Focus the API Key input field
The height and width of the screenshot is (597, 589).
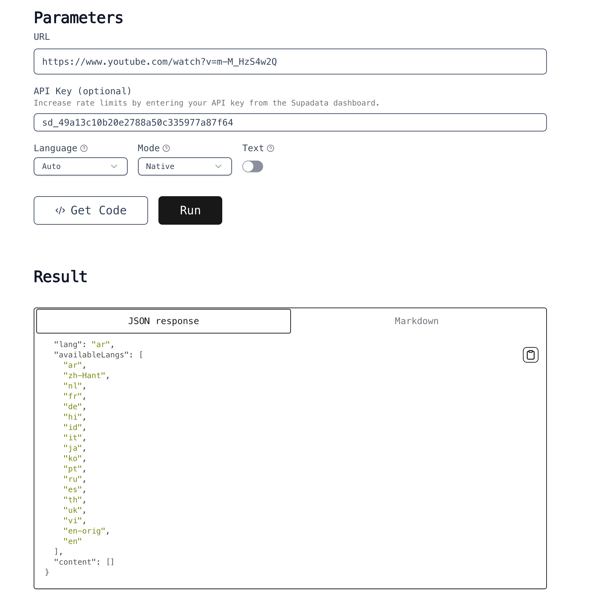click(290, 122)
